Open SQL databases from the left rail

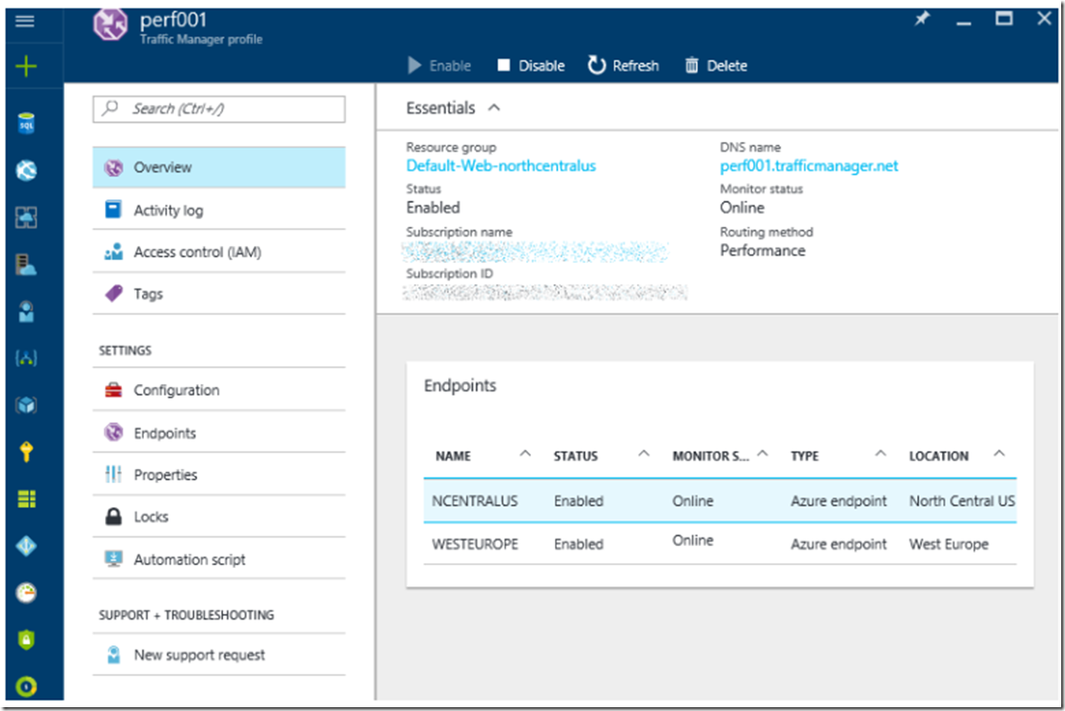pos(26,124)
